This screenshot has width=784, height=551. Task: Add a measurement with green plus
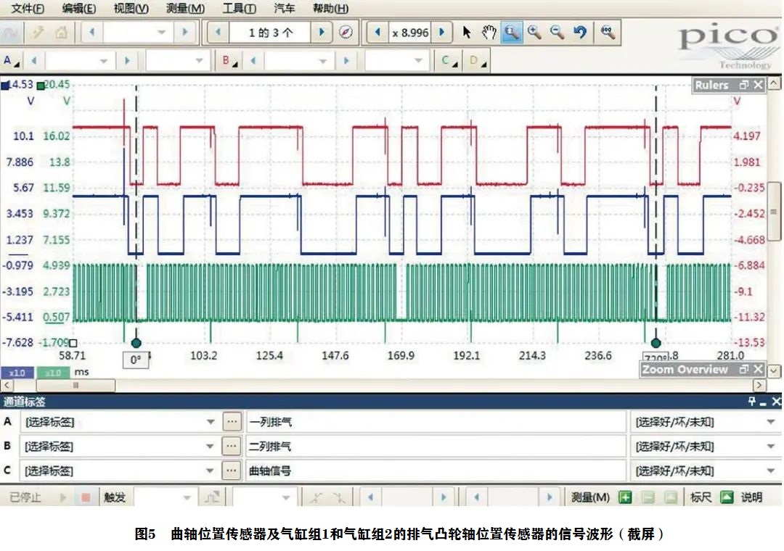pyautogui.click(x=624, y=497)
